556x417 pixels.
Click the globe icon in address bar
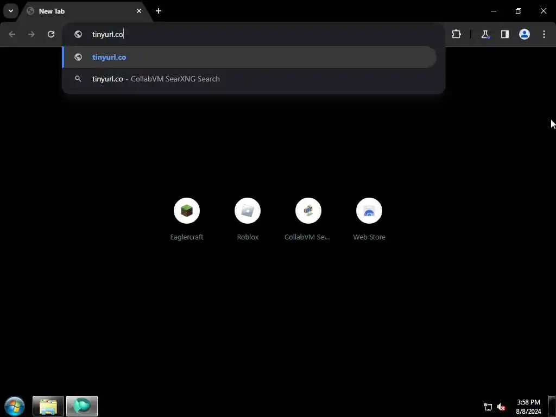[78, 34]
